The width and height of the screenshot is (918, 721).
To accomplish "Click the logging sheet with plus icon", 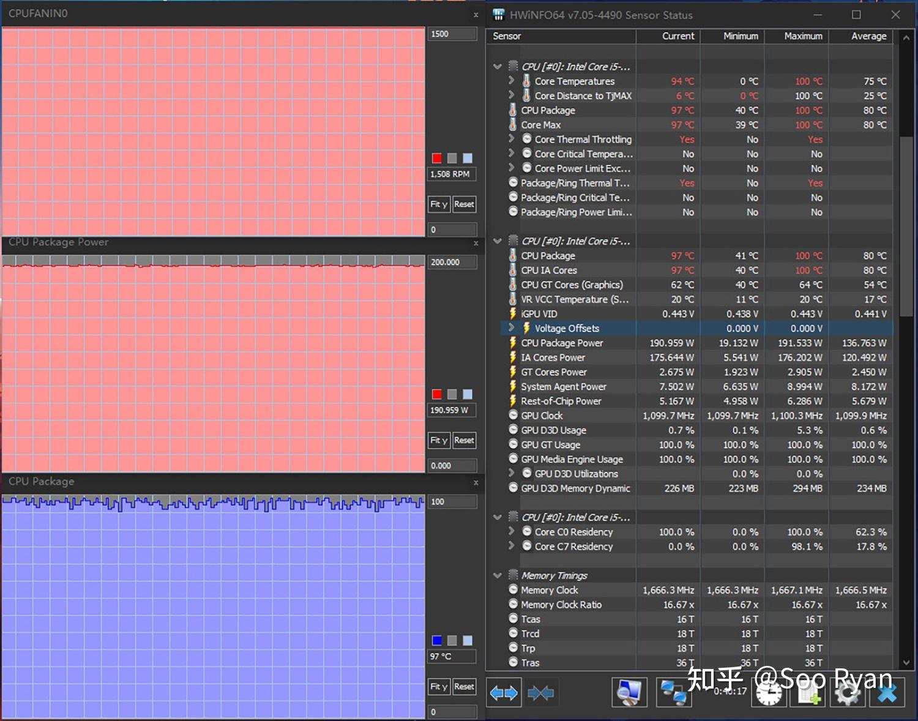I will [x=808, y=693].
